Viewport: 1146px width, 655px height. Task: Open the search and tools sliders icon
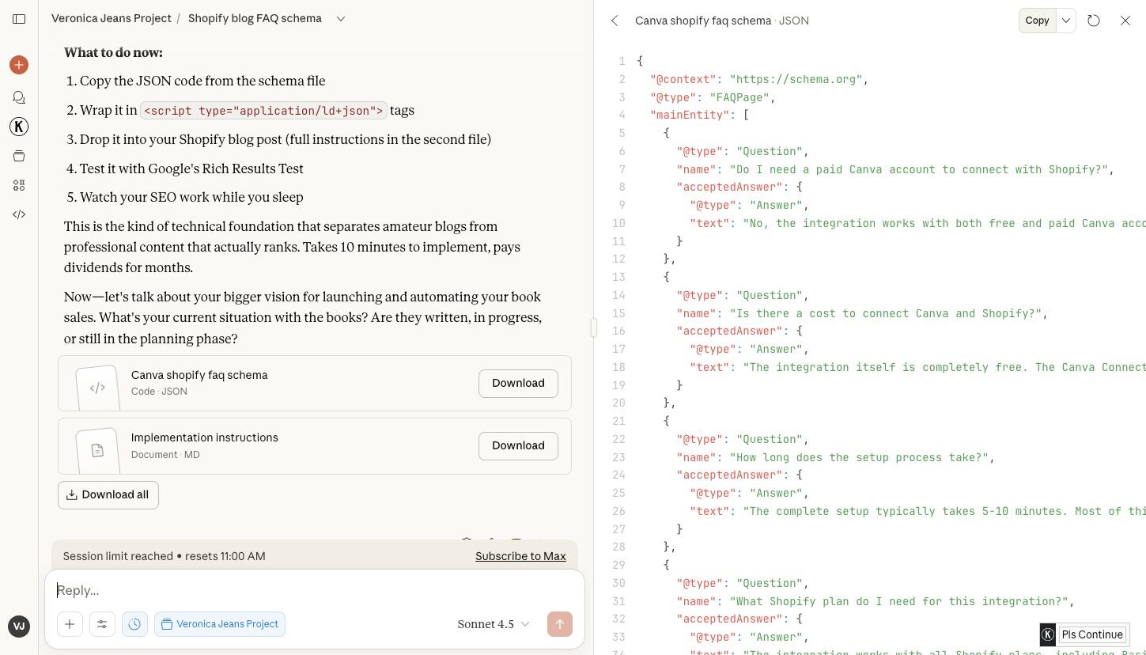[102, 624]
